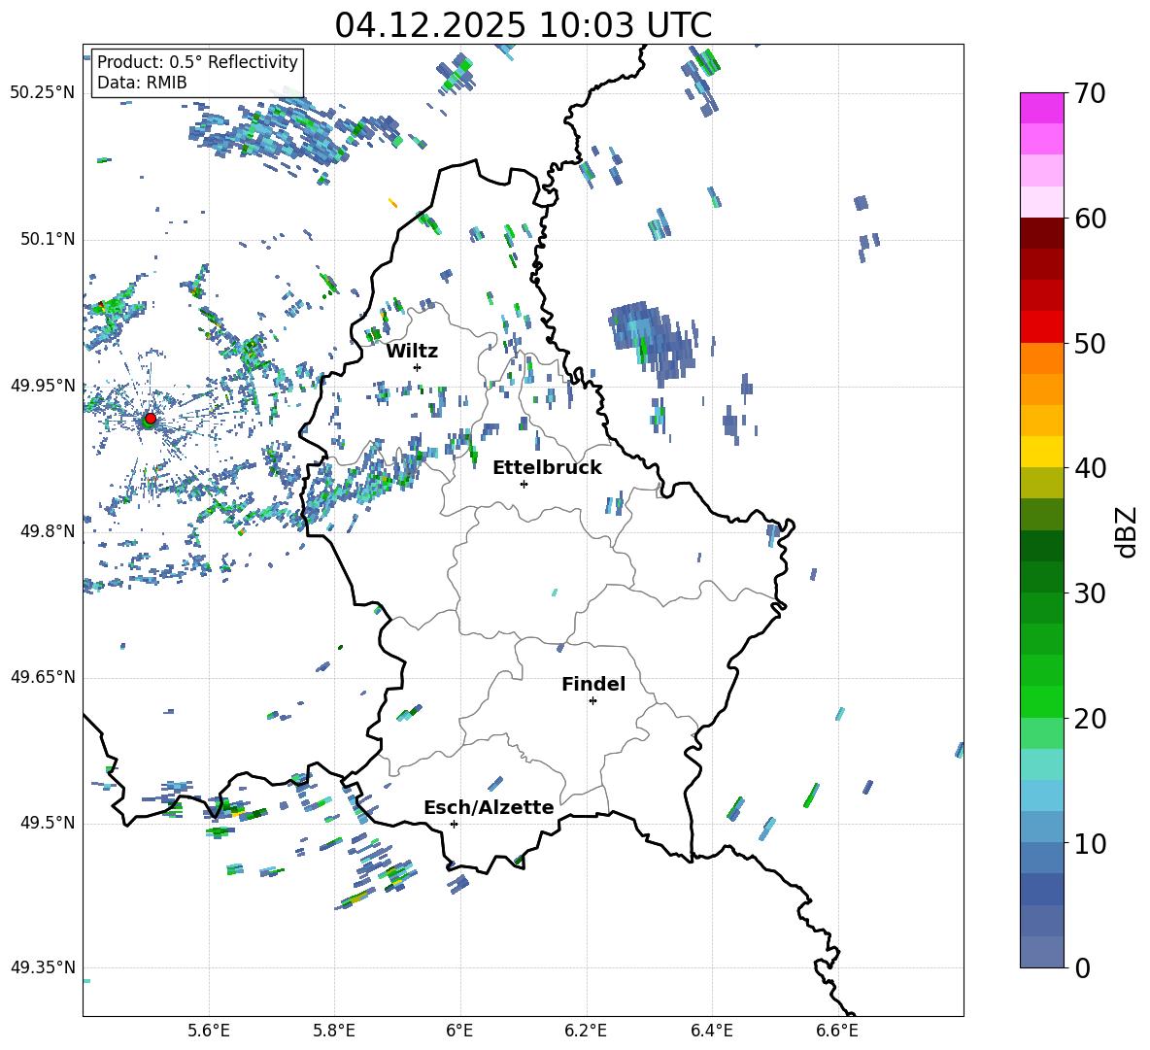The width and height of the screenshot is (1150, 1050).
Task: Click the 70 tick label on colorbar
Action: tap(1093, 93)
